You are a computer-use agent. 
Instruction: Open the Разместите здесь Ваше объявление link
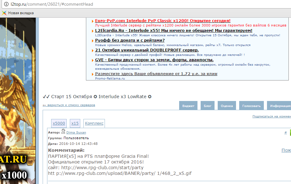point(156,74)
